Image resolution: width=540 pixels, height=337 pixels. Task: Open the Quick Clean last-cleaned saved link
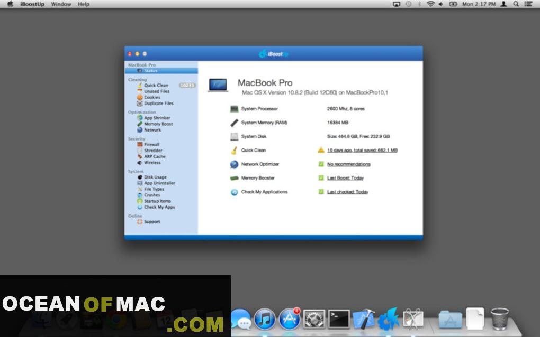click(362, 150)
